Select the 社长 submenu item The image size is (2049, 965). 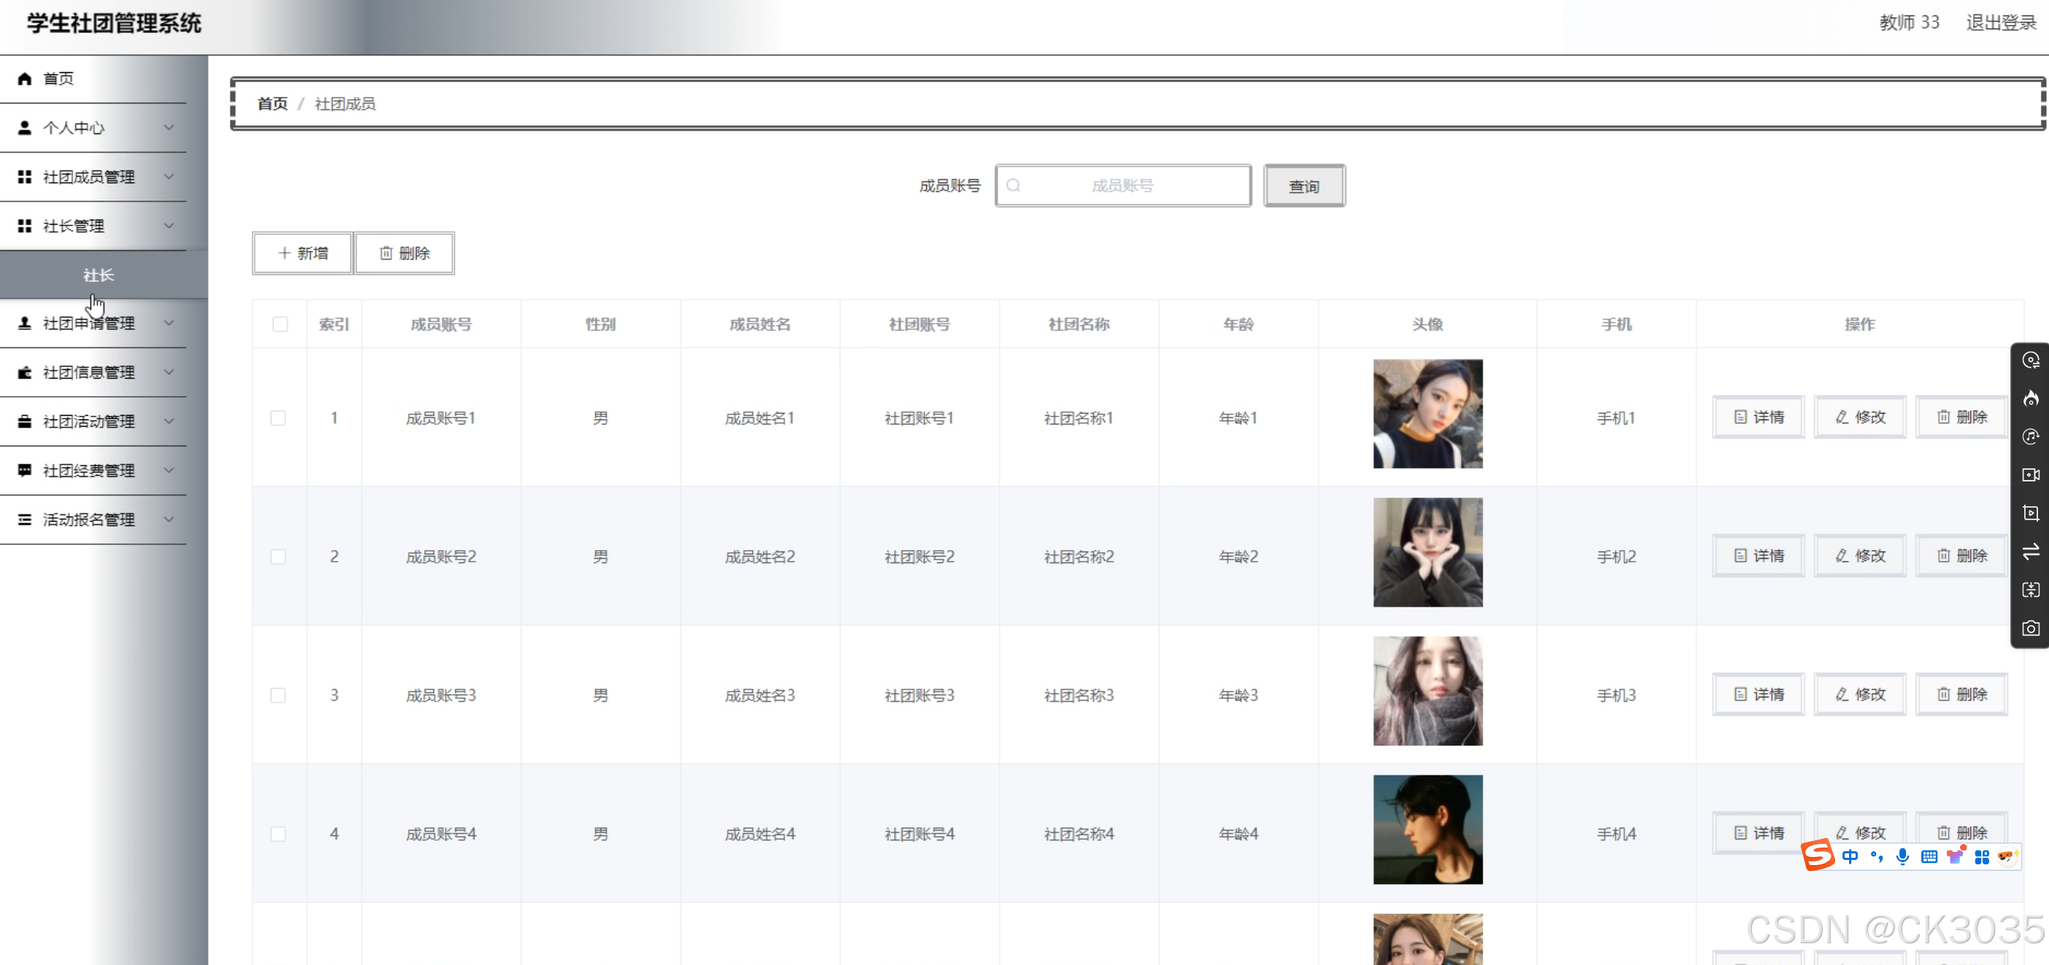[x=99, y=275]
